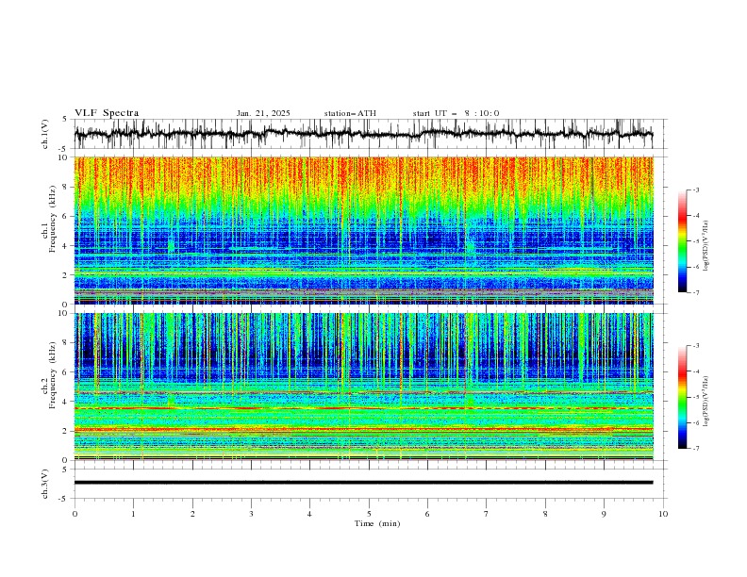Image resolution: width=747 pixels, height=577 pixels.
Task: Click the '-7' label on ch.2 color bar
Action: pos(696,449)
